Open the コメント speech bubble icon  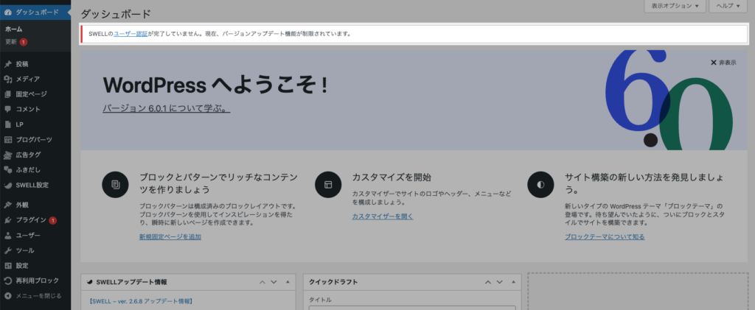click(7, 109)
